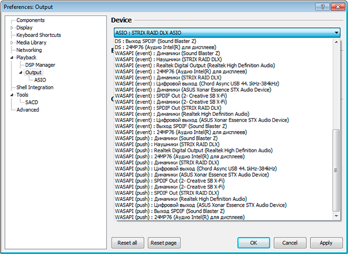348x254 pixels.
Task: Pick WASAPI (event) : Динамики (2- Creative SB X-Fi)
Action: tap(223, 102)
